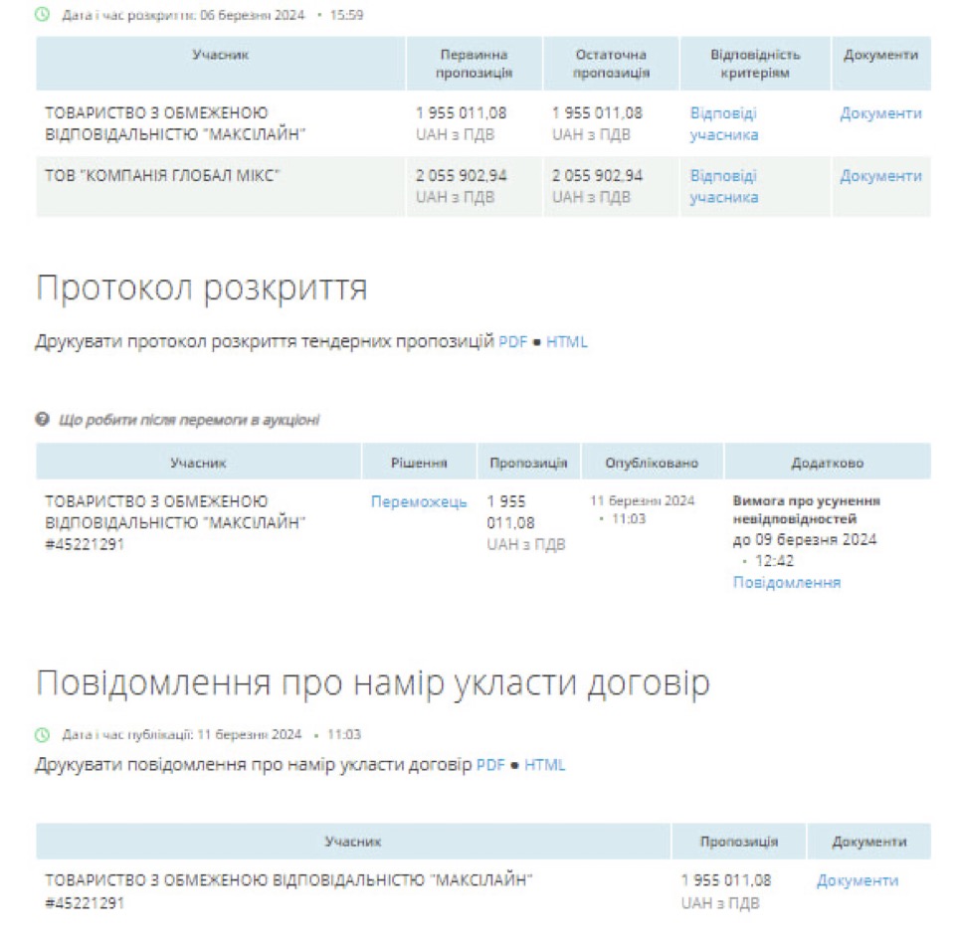Click the question mark help icon
Screen dimensions: 959x945
tap(43, 420)
